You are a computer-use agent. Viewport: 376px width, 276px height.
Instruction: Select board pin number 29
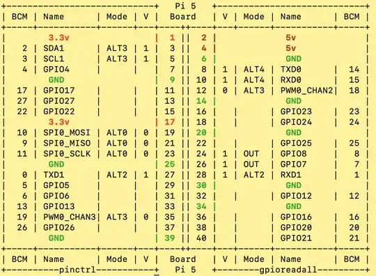(170, 185)
